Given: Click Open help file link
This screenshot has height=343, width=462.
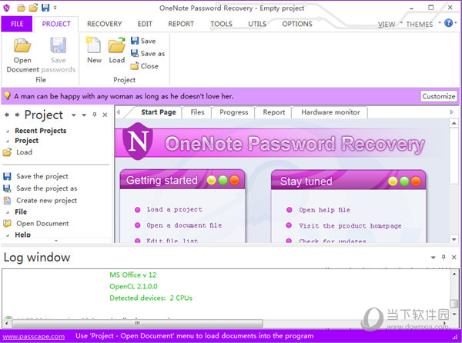Looking at the screenshot, I should click(324, 210).
